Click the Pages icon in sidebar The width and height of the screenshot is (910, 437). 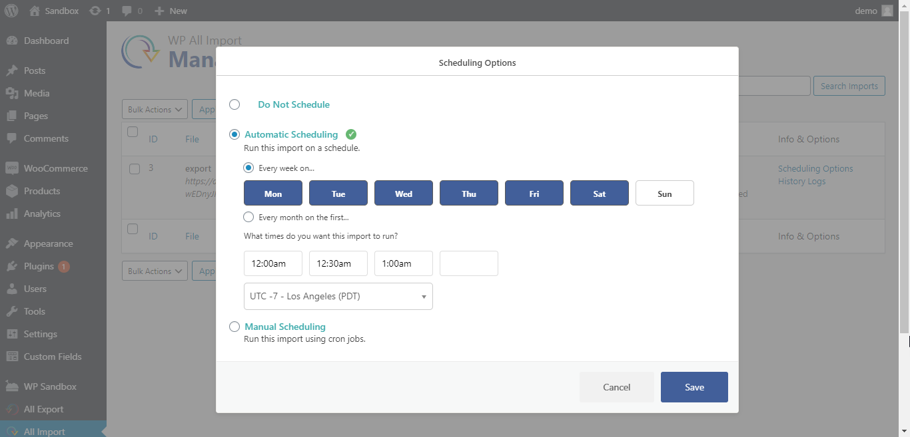pos(12,116)
